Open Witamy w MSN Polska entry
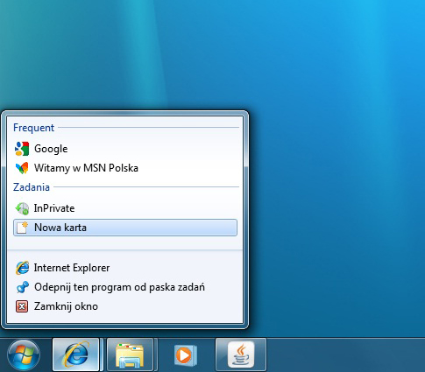425x372 pixels. tap(125, 168)
